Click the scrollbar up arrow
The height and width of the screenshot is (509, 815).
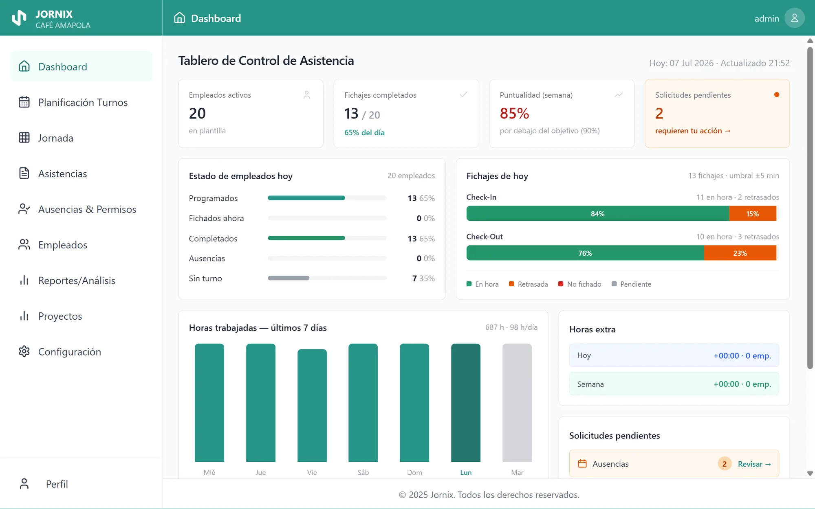[810, 41]
